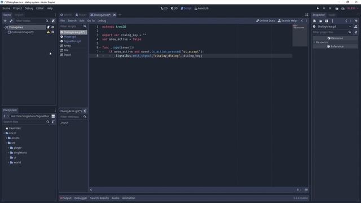Image resolution: width=361 pixels, height=203 pixels.
Task: Open the top Debug menu
Action: 29,8
